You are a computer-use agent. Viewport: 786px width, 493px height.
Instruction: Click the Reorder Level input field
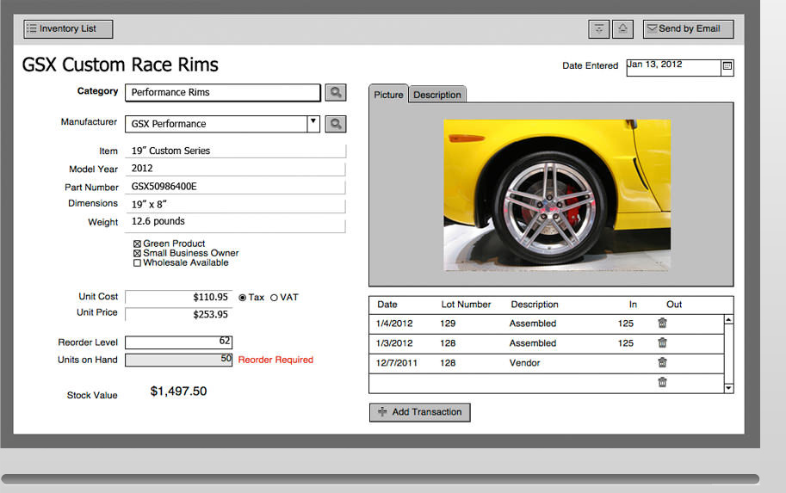pos(178,342)
